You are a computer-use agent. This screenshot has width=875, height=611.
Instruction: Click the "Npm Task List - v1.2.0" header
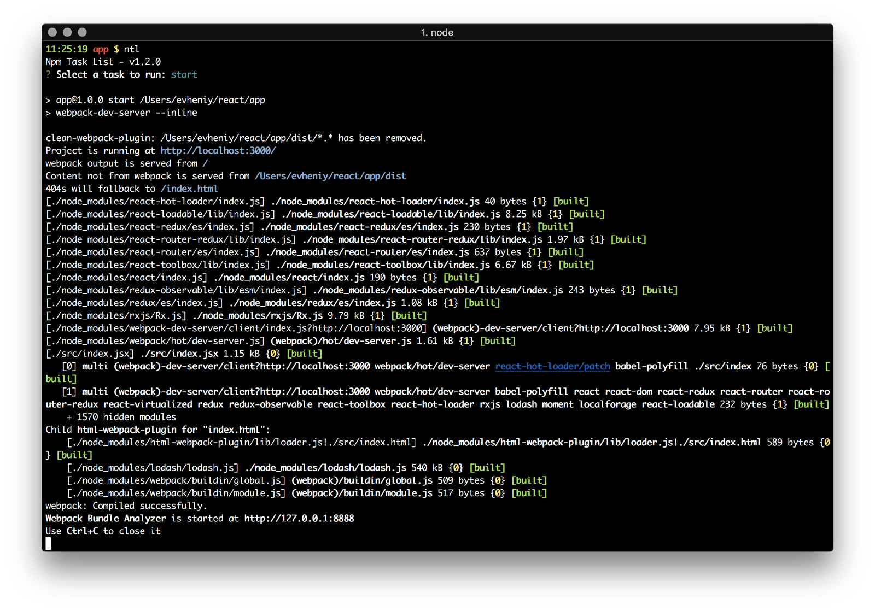[x=103, y=62]
